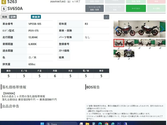The height and width of the screenshot is (125, 167).
Task: Click the Поиск taskbar search box
Action: [x=62, y=124]
